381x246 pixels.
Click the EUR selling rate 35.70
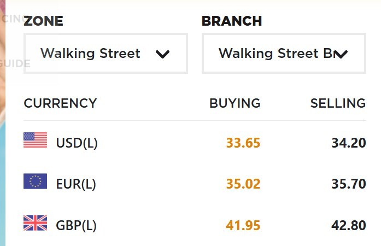pyautogui.click(x=348, y=184)
